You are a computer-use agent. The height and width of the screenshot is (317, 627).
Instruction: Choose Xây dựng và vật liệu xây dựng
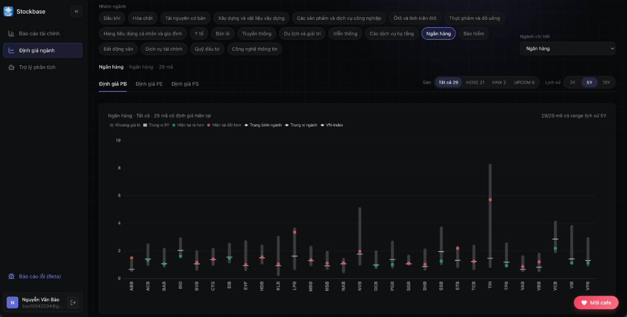[251, 18]
